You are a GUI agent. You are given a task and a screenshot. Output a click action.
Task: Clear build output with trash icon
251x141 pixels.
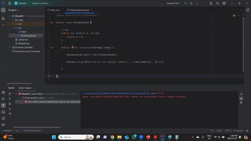[x=241, y=103]
